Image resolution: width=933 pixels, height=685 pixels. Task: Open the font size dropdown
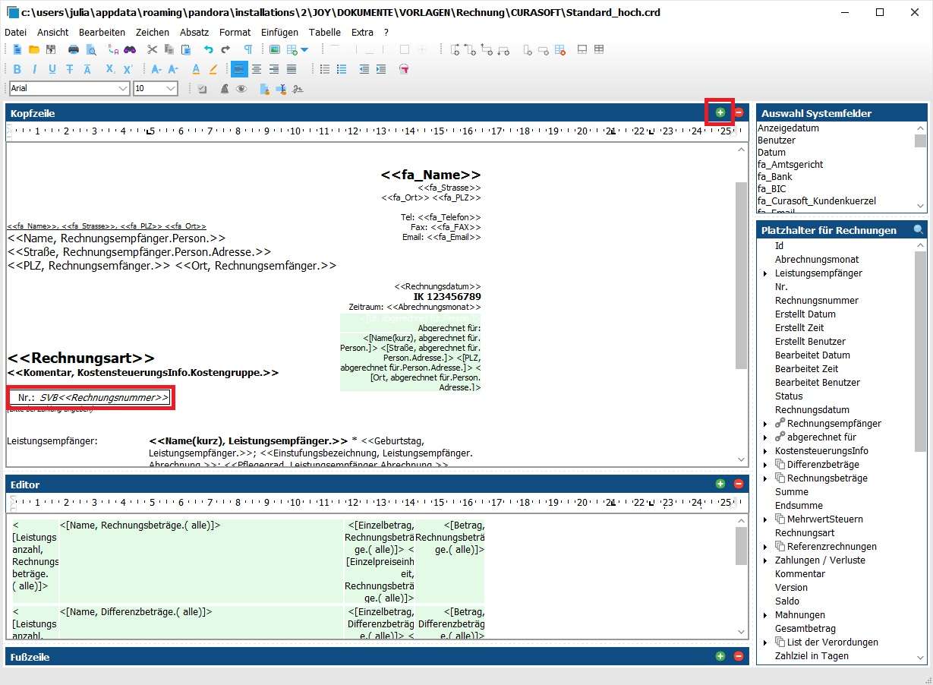pyautogui.click(x=171, y=89)
